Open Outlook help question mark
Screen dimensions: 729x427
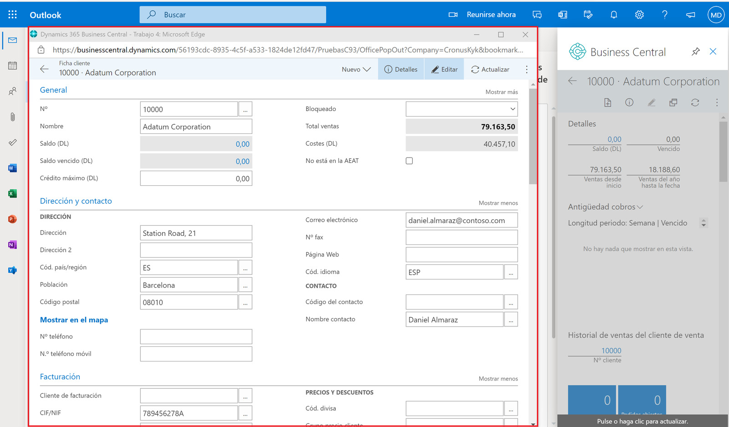click(x=665, y=15)
